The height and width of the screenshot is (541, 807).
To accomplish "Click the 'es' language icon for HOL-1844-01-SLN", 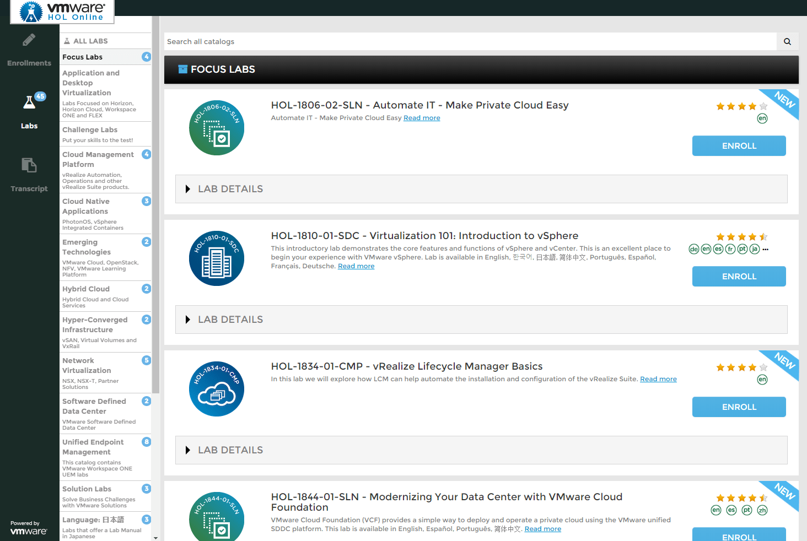I will (731, 510).
